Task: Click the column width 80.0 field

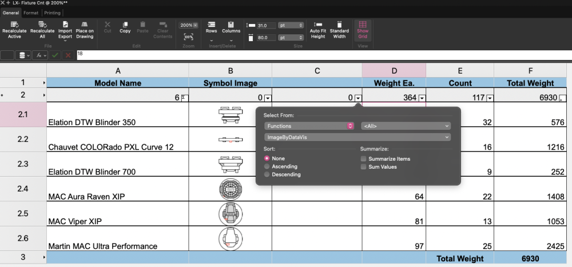Action: (267, 38)
